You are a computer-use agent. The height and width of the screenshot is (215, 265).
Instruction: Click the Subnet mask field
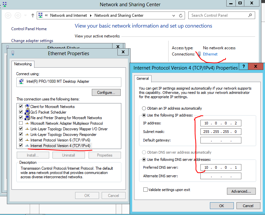[221, 132]
